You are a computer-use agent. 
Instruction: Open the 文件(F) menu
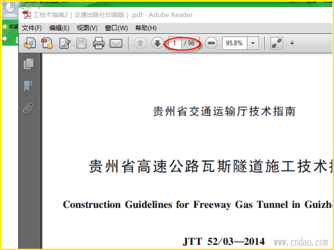32,28
